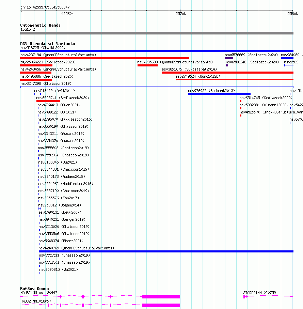Click HAUS2 NM_001130447 large magenta exon
The height and width of the screenshot is (309, 303).
coord(161,297)
